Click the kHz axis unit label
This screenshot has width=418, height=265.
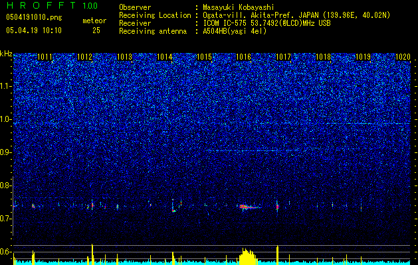click(6, 54)
